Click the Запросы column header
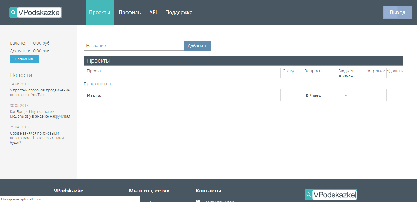This screenshot has height=202, width=417. [x=313, y=71]
